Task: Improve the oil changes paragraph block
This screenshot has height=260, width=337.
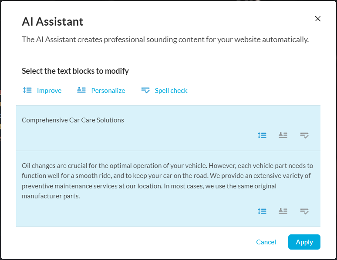Action: pos(262,211)
